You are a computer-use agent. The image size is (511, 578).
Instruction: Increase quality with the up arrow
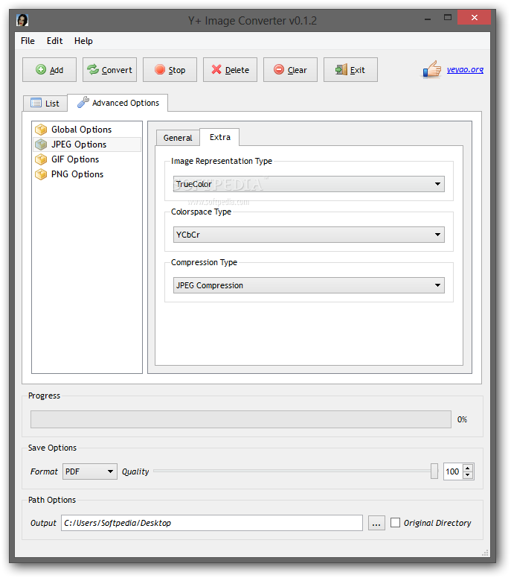(x=468, y=469)
